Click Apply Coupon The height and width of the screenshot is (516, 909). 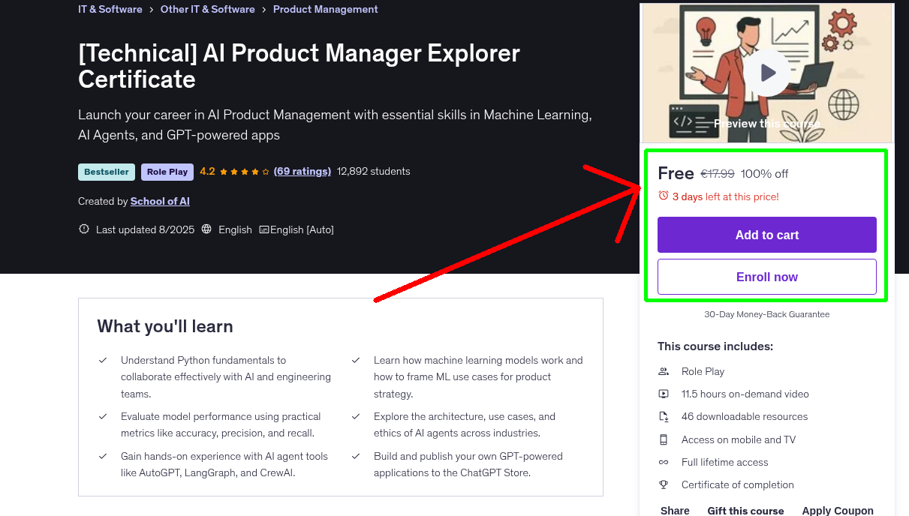838,509
